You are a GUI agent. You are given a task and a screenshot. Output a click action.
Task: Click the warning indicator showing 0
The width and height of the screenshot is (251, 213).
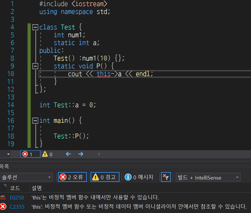pyautogui.click(x=47, y=154)
